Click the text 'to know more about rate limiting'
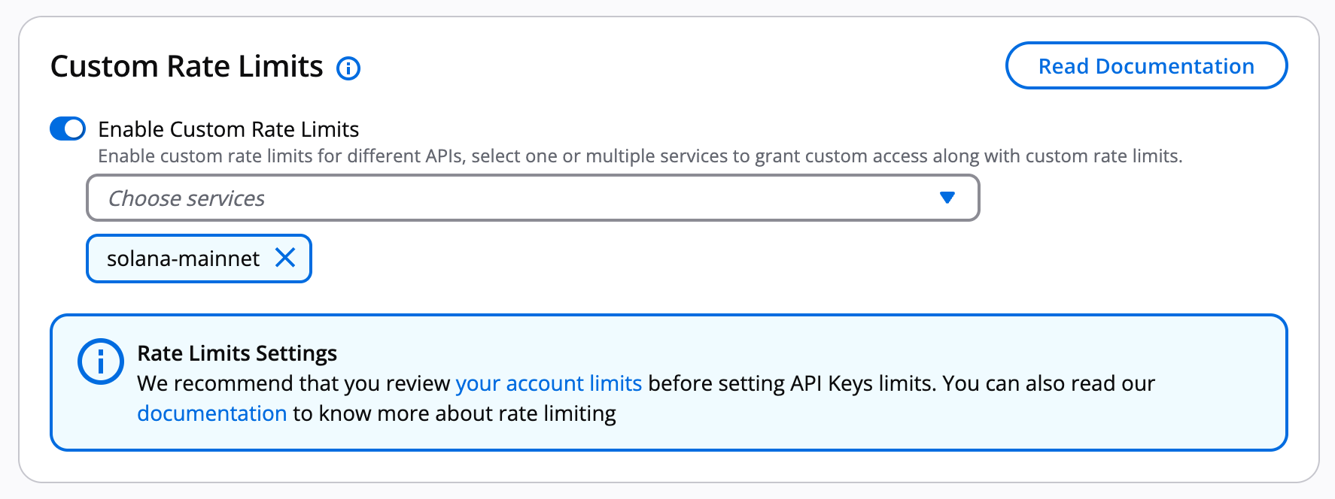Image resolution: width=1335 pixels, height=499 pixels. [x=455, y=413]
